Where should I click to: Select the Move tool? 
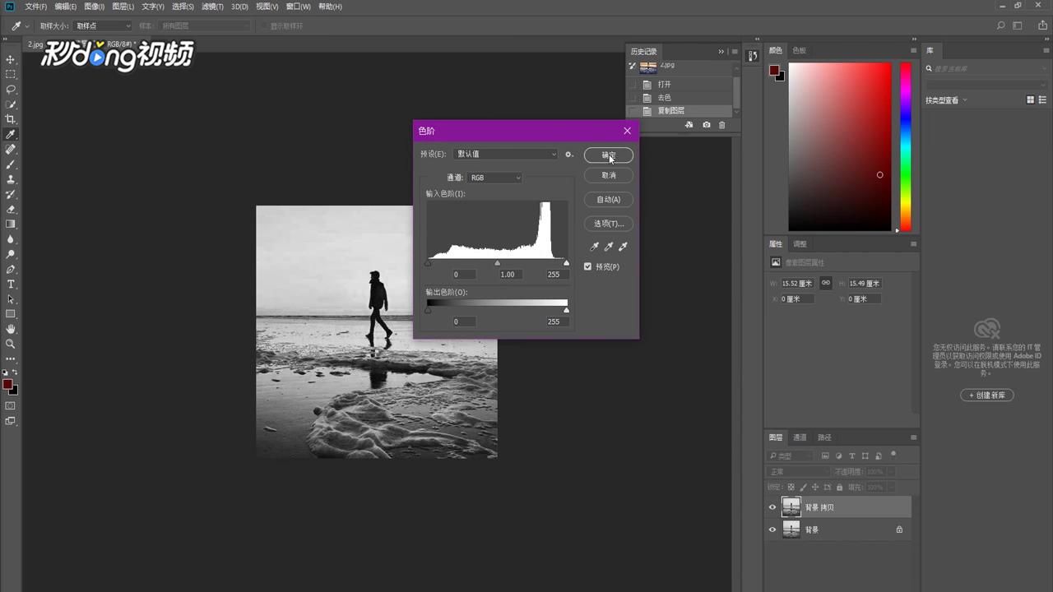(11, 60)
